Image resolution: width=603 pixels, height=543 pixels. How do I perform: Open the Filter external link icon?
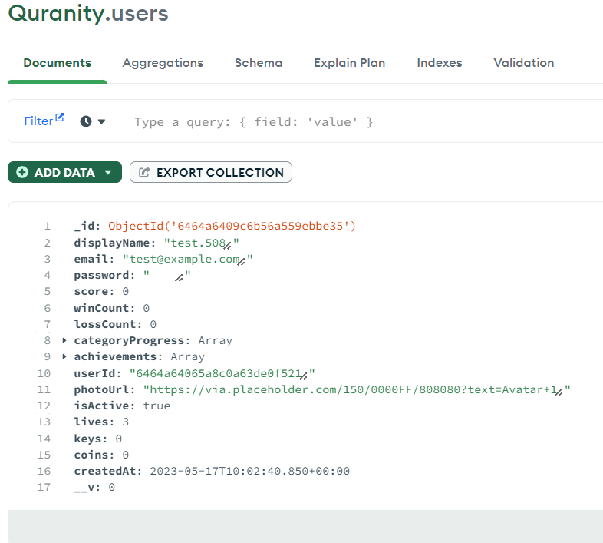click(60, 118)
